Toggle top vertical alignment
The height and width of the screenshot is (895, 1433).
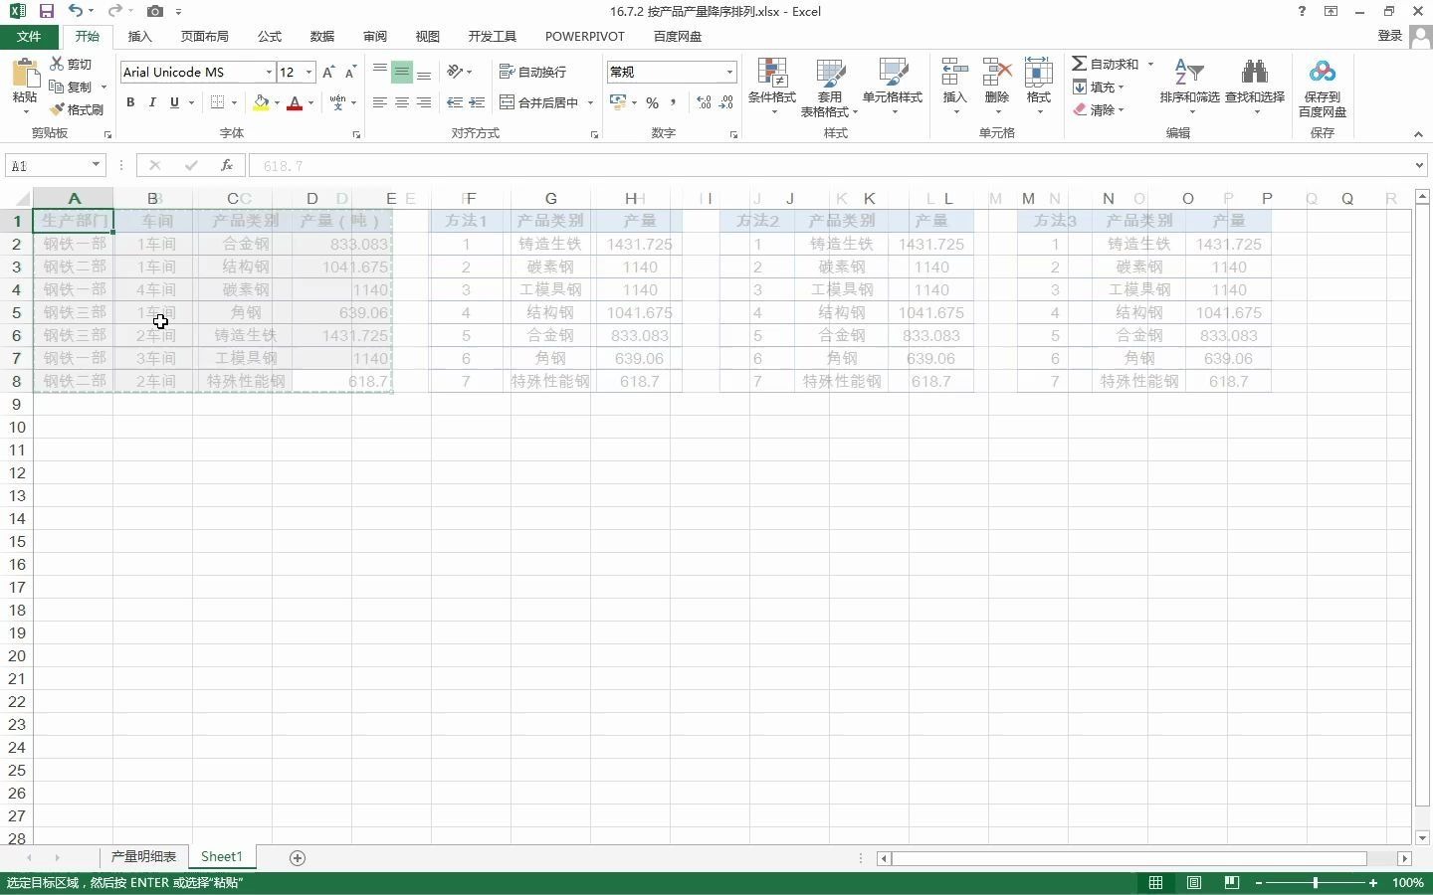point(380,72)
